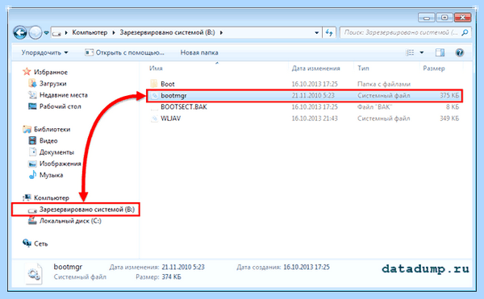Click the Загрузки folder icon
The height and width of the screenshot is (299, 484).
pyautogui.click(x=32, y=83)
